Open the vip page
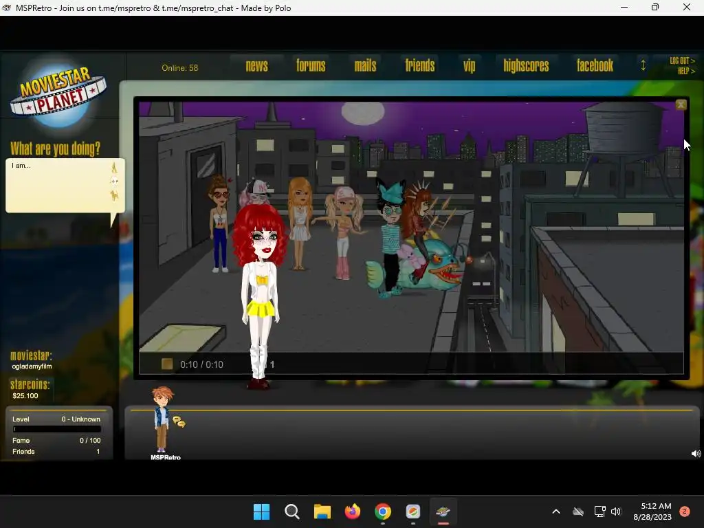The height and width of the screenshot is (528, 704). tap(469, 67)
